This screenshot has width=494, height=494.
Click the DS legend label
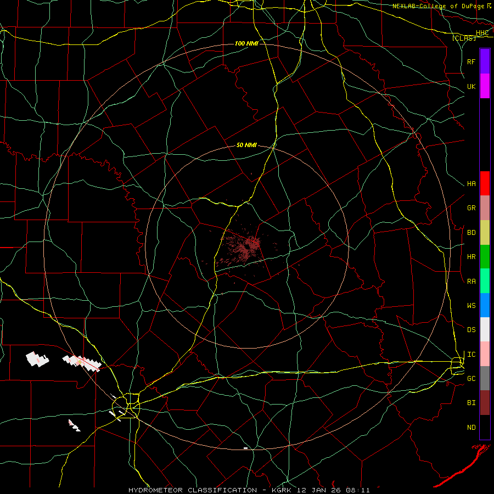[x=471, y=330]
